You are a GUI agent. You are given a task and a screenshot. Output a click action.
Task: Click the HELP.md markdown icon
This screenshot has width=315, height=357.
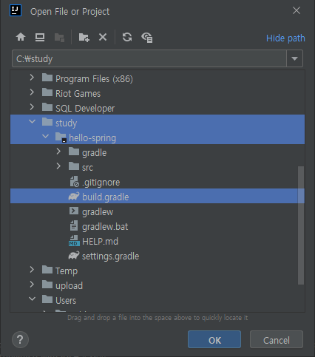(74, 241)
